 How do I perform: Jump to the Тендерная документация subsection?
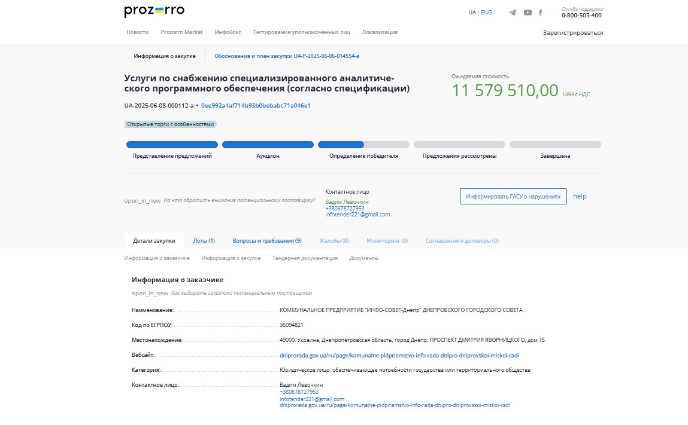pyautogui.click(x=305, y=258)
